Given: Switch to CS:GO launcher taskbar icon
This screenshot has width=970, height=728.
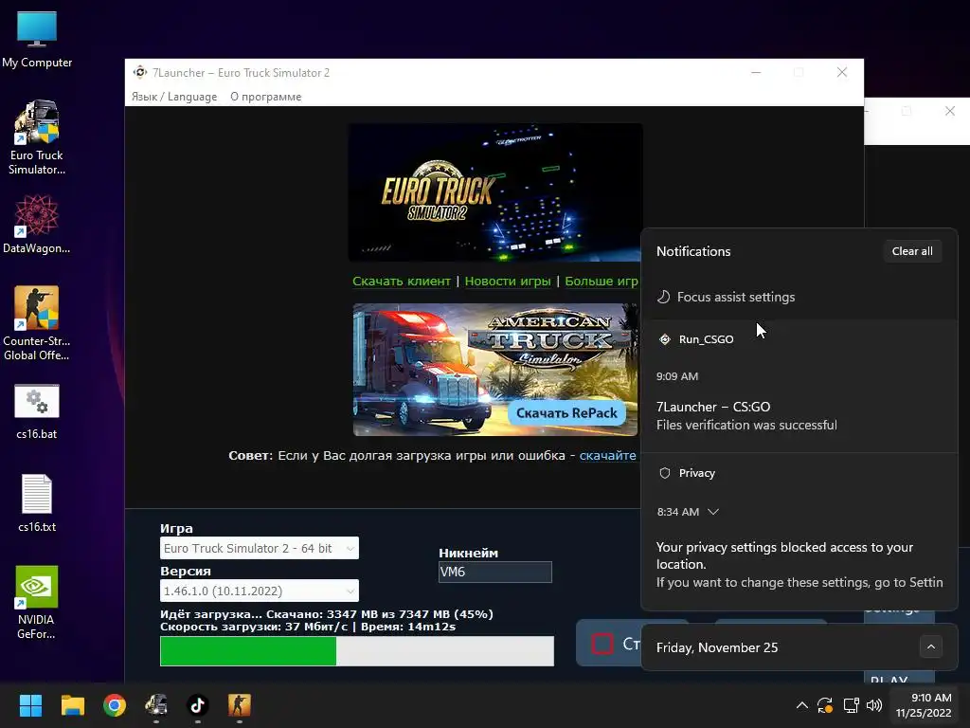Looking at the screenshot, I should tap(240, 705).
